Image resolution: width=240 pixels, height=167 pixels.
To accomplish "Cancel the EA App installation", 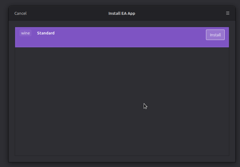I will 20,13.
